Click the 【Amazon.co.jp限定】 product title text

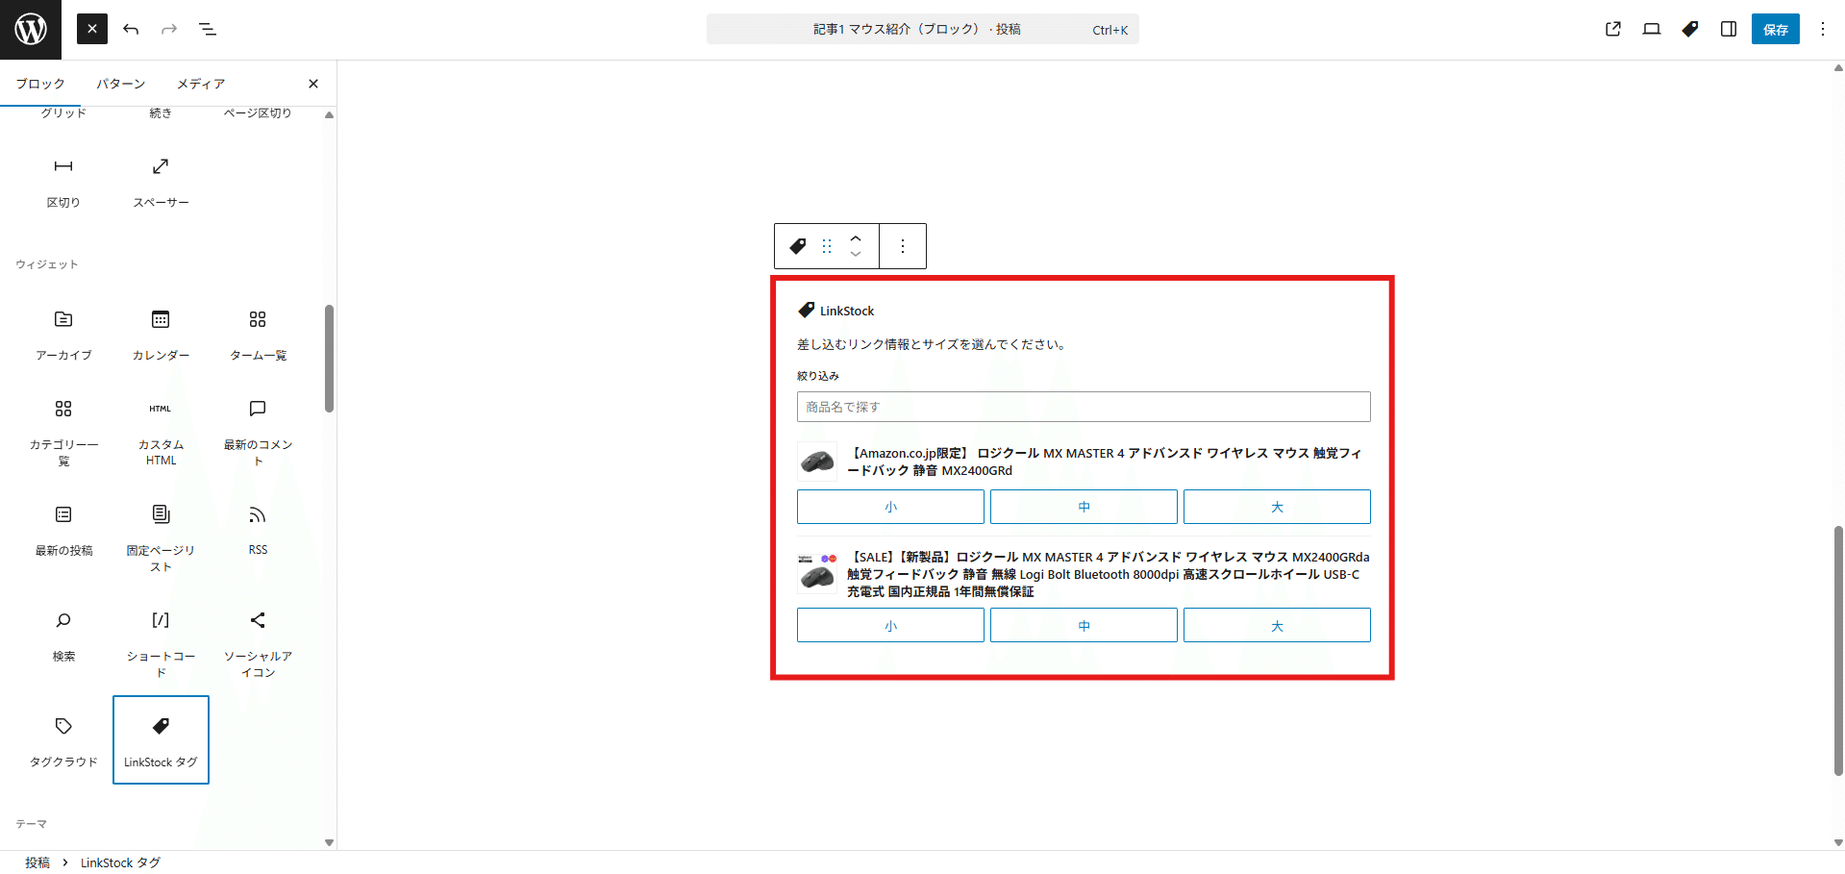pyautogui.click(x=1105, y=462)
